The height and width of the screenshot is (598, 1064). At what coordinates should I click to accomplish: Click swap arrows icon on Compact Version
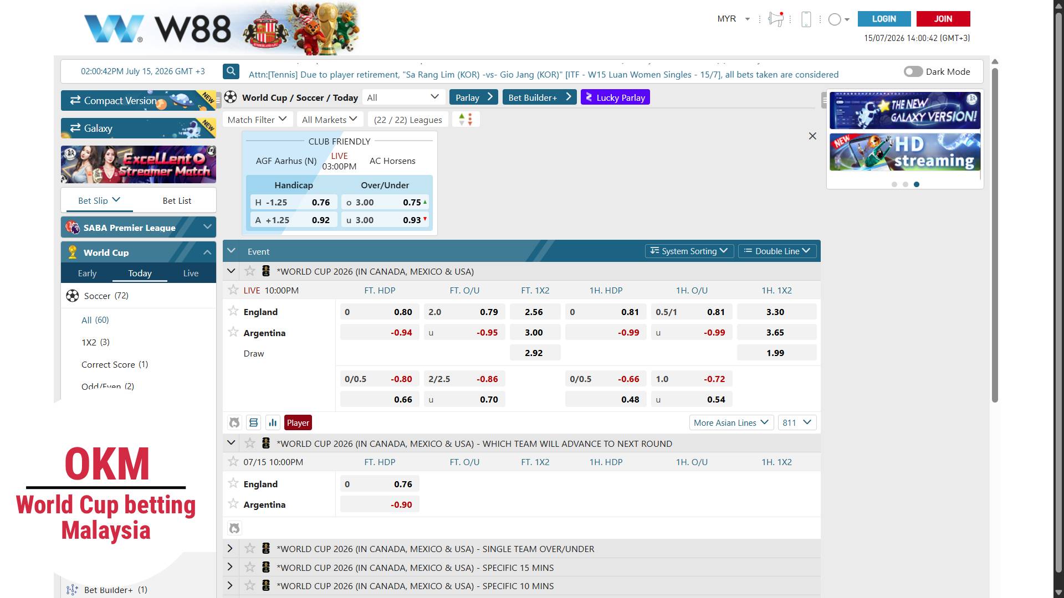click(75, 100)
